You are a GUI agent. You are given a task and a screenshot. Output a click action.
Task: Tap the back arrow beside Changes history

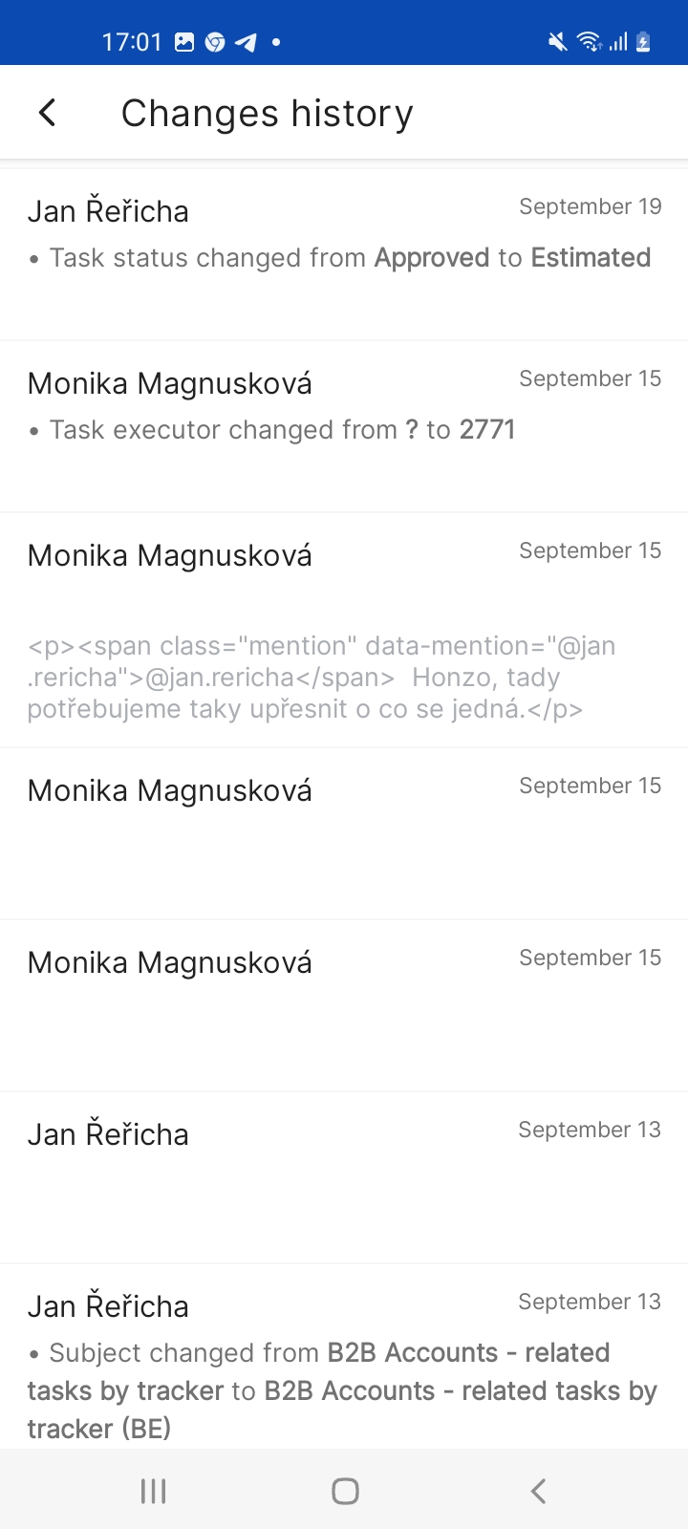pos(47,113)
